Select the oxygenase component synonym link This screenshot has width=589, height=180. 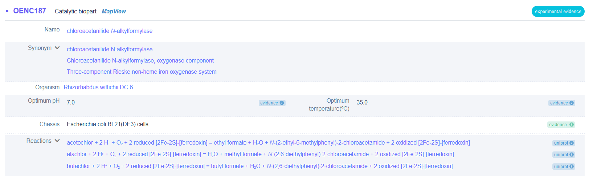tap(140, 60)
